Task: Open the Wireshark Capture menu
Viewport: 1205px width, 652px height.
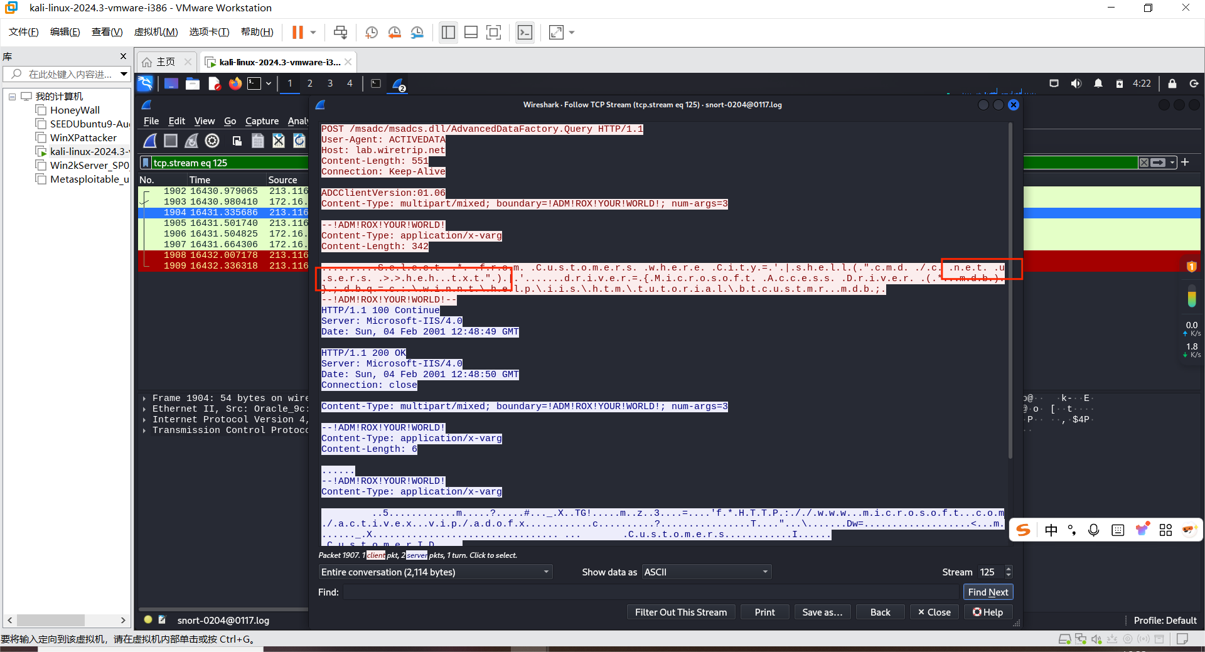Action: click(262, 121)
